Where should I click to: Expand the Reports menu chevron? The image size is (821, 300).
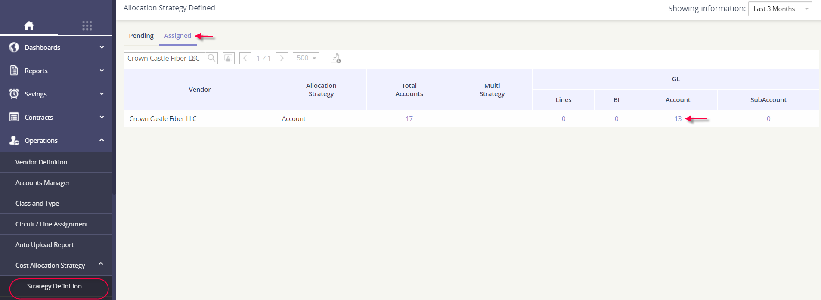coord(102,71)
